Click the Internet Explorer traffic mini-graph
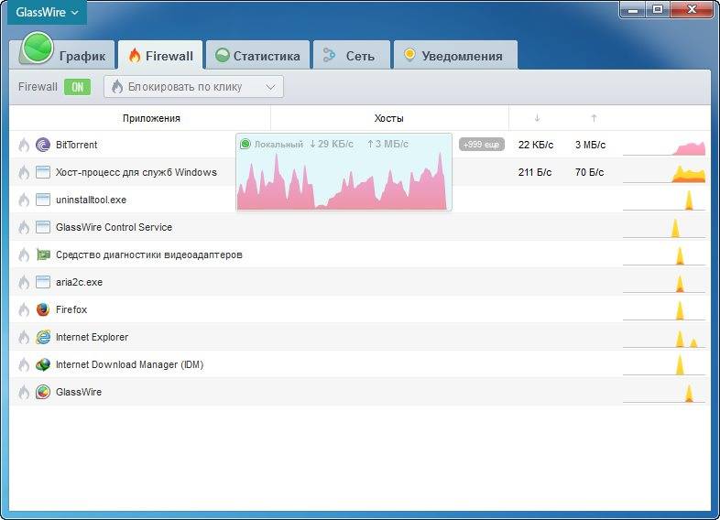The image size is (720, 520). pyautogui.click(x=664, y=339)
